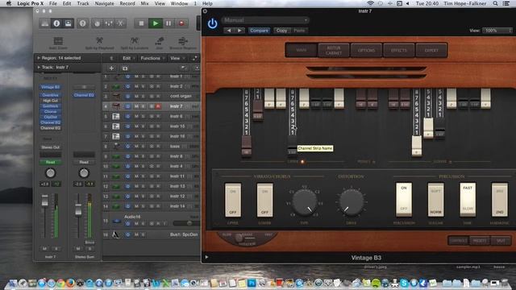Image resolution: width=516 pixels, height=290 pixels.
Task: Open the Editors scissors button
Action: (x=120, y=23)
